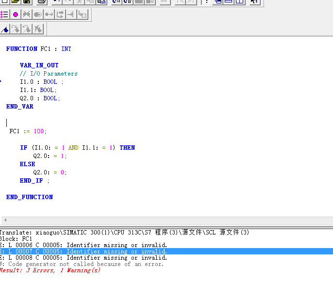Click the grayed circle-and-arrow debug icon
The image size is (333, 281).
[x=49, y=15]
